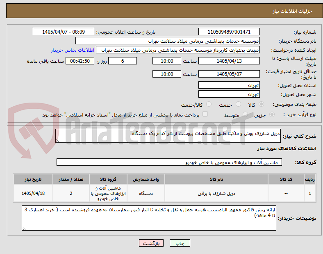Click the resize handle of description textarea

click(x=57, y=141)
